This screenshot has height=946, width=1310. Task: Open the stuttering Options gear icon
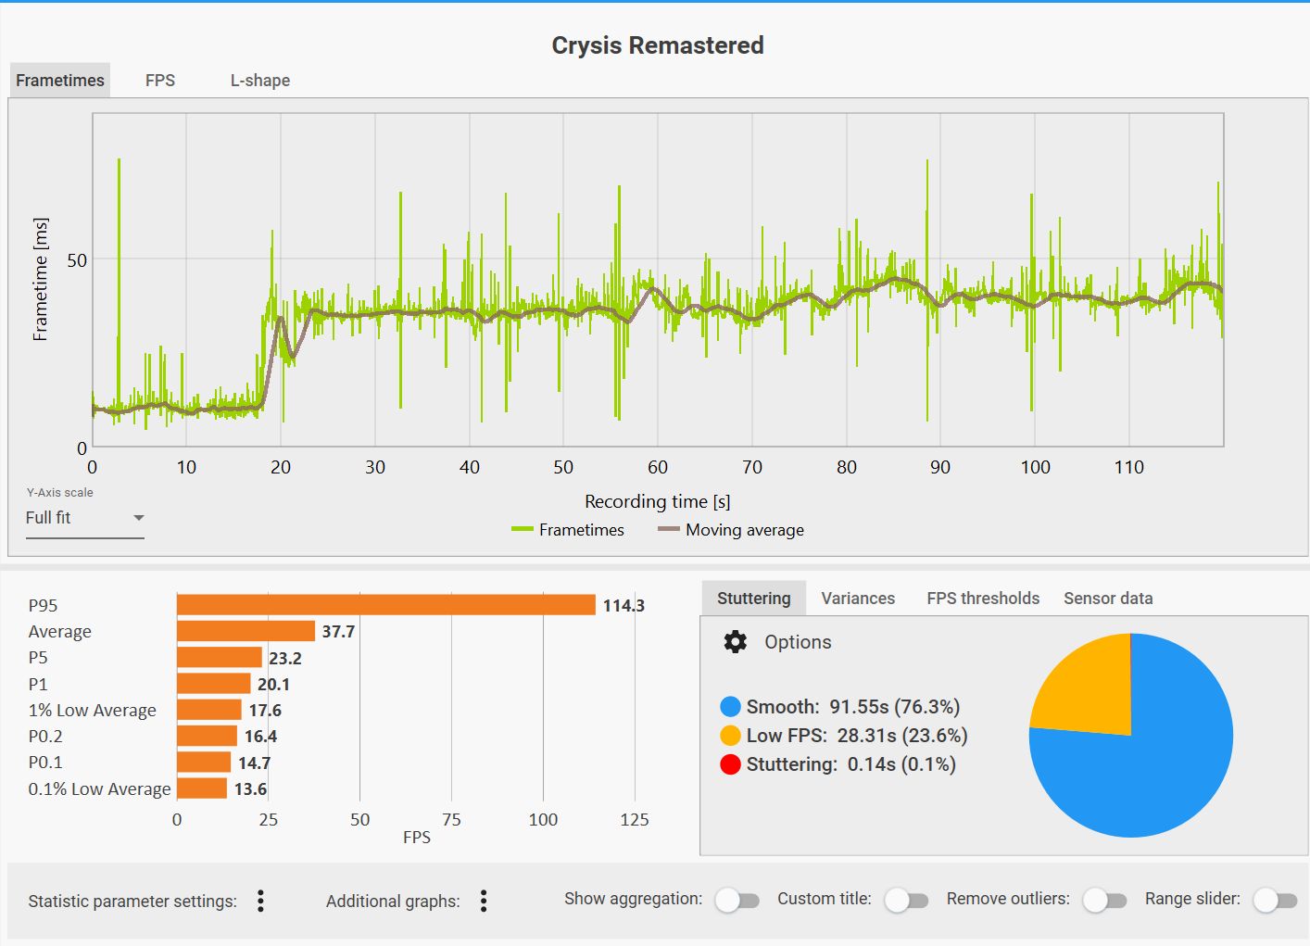click(x=735, y=642)
